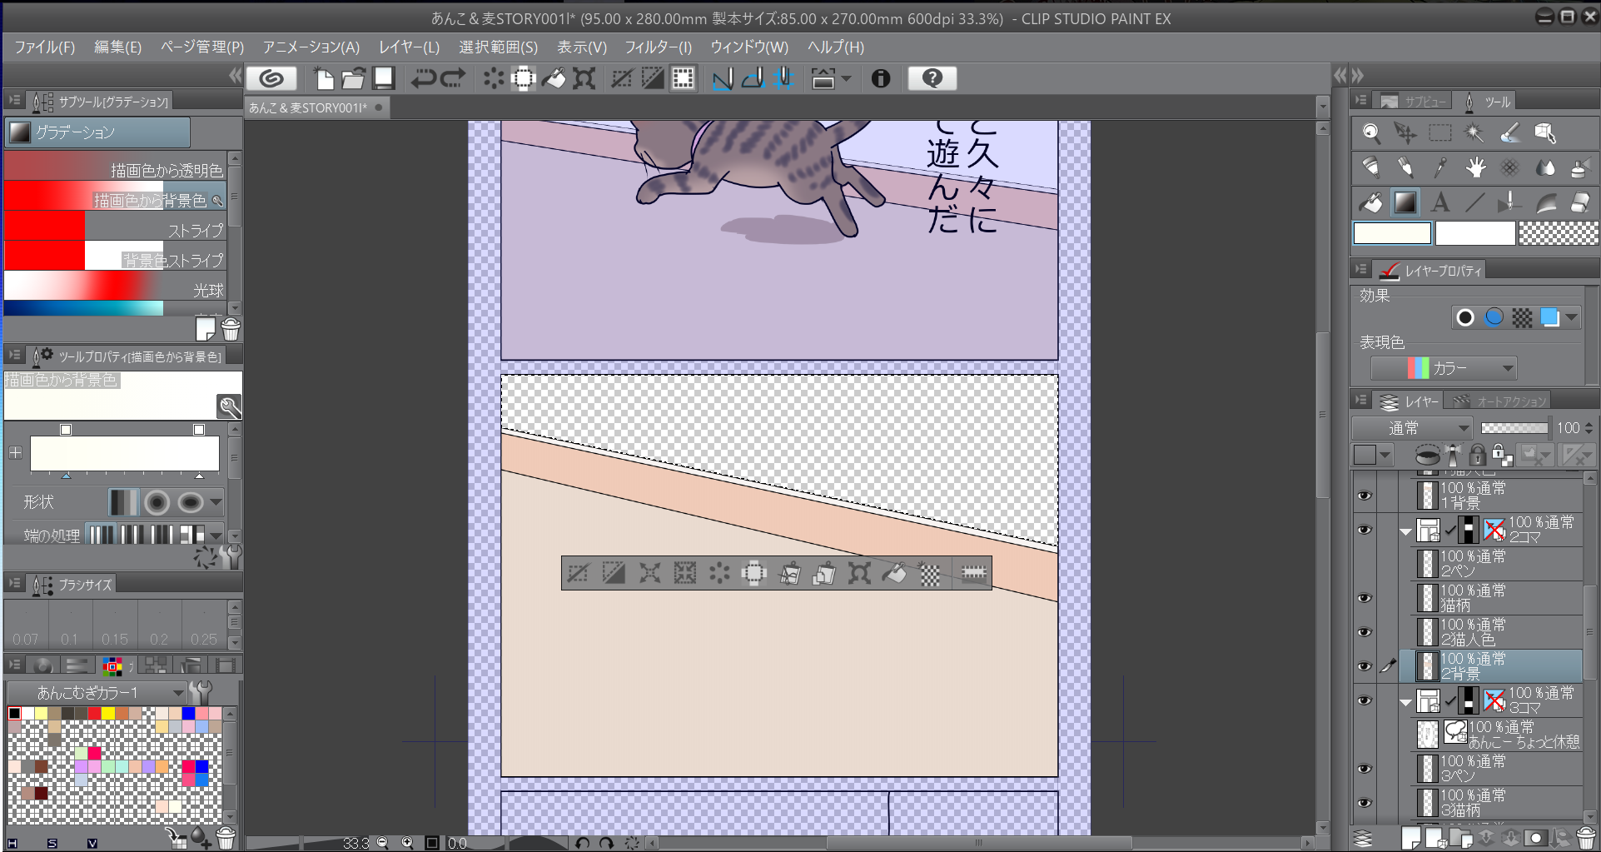Select the グラデーション sub tool group
Screen dimensions: 1601x852
(x=98, y=132)
